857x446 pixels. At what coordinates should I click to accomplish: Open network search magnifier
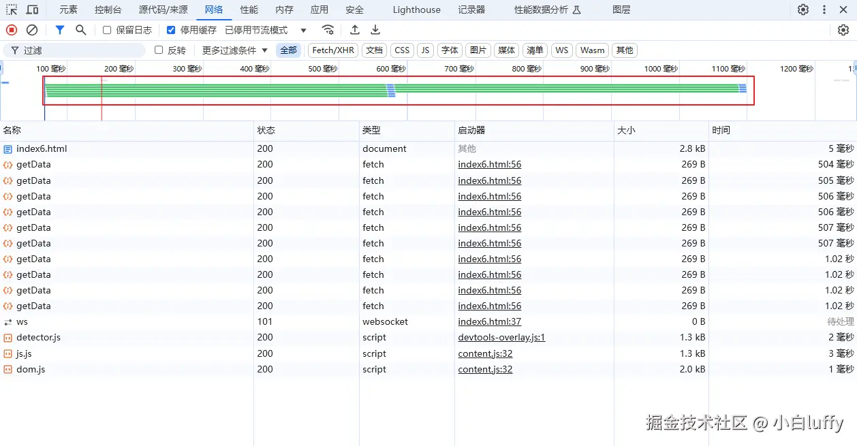[x=81, y=30]
